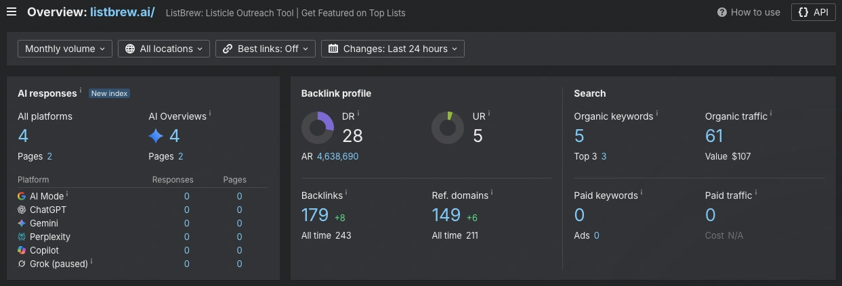842x286 pixels.
Task: Open Ref. domains count 149
Action: tap(446, 216)
